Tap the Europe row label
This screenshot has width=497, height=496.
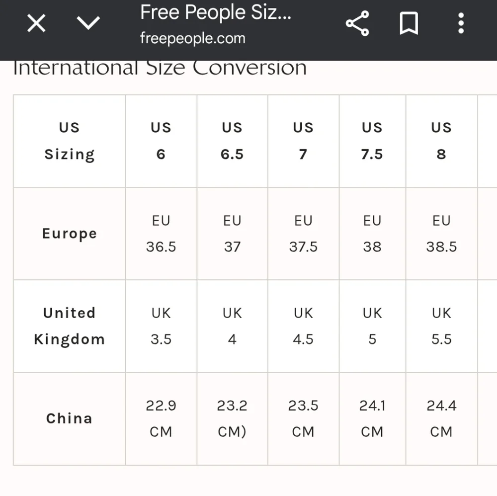[x=70, y=234]
